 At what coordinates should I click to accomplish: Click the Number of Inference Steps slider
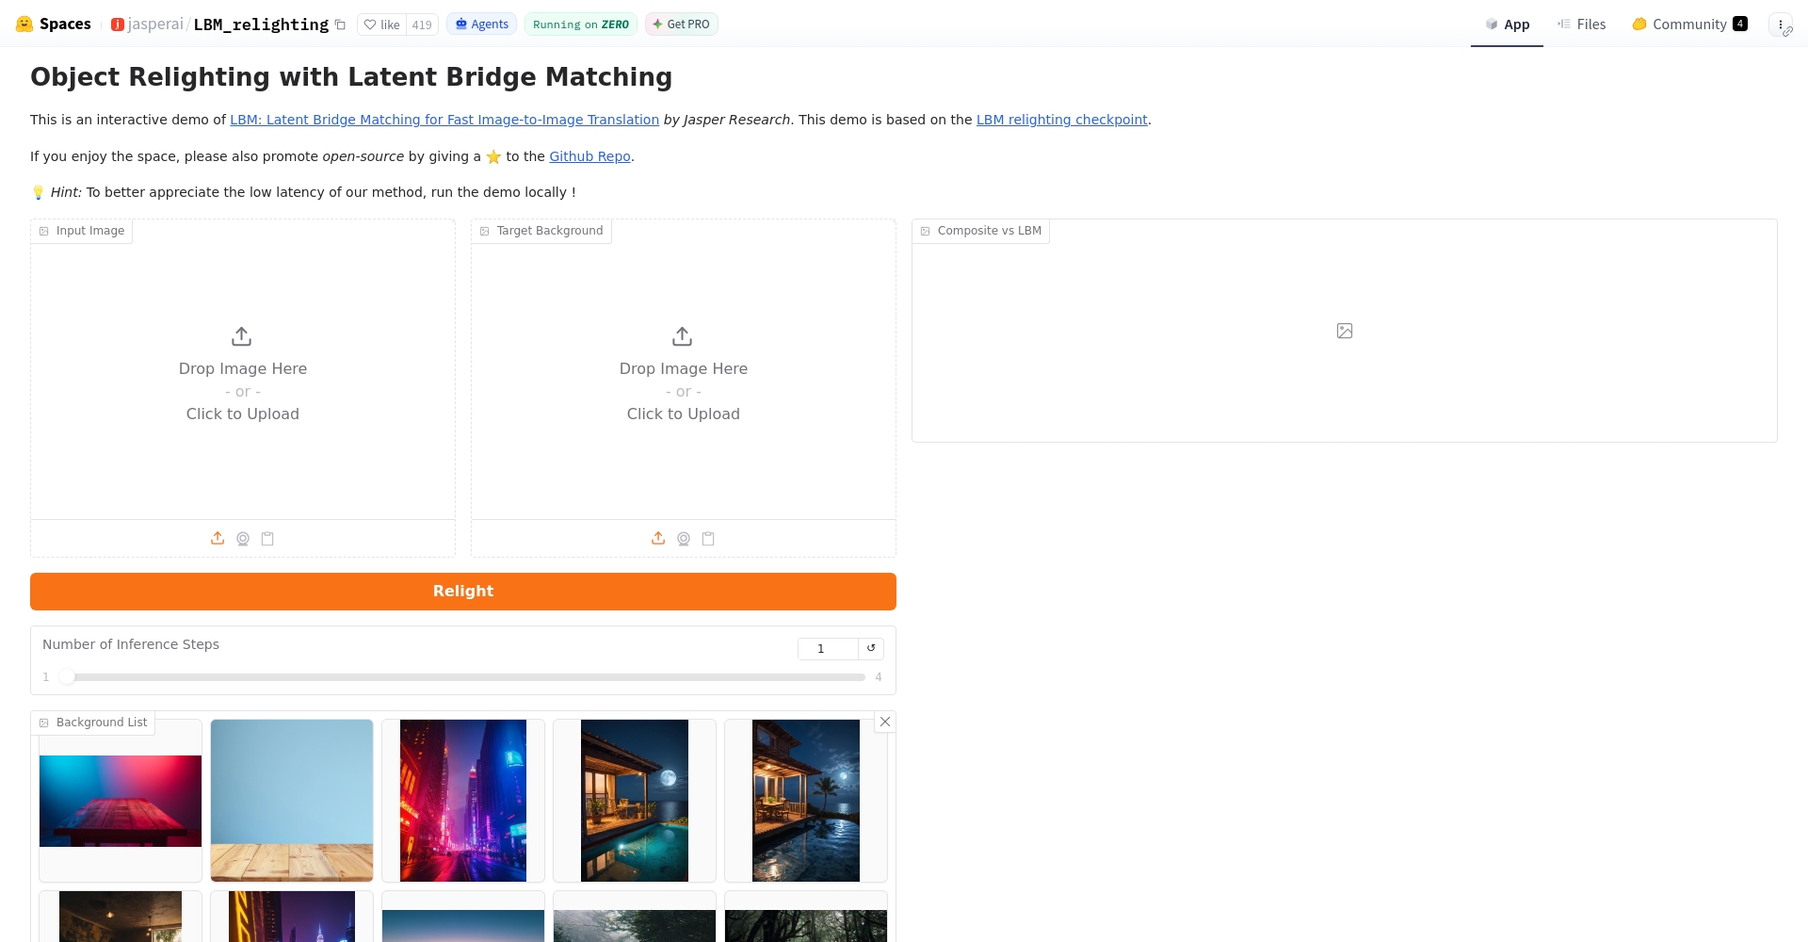click(466, 677)
